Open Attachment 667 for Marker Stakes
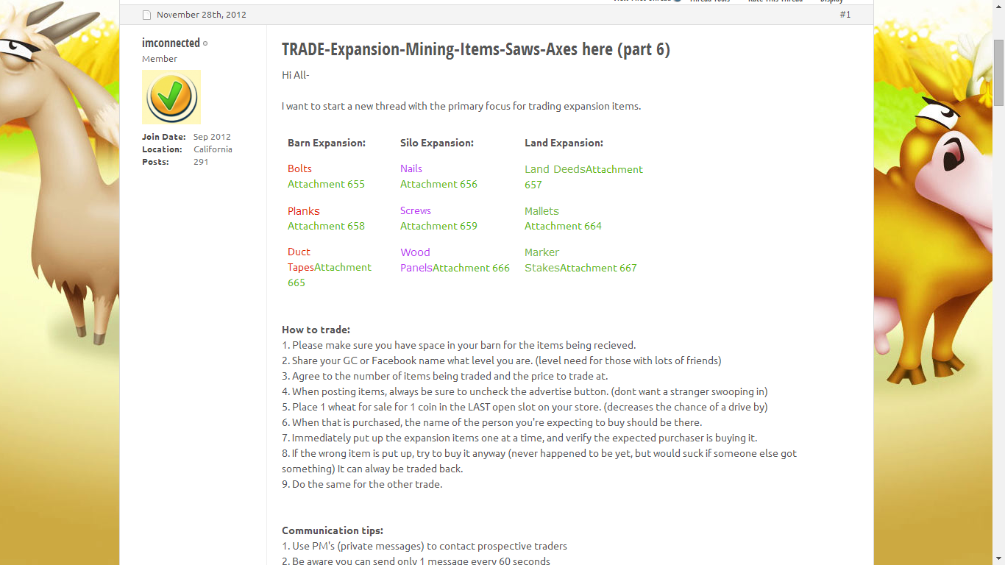Screen dimensions: 1005x565 (598, 268)
